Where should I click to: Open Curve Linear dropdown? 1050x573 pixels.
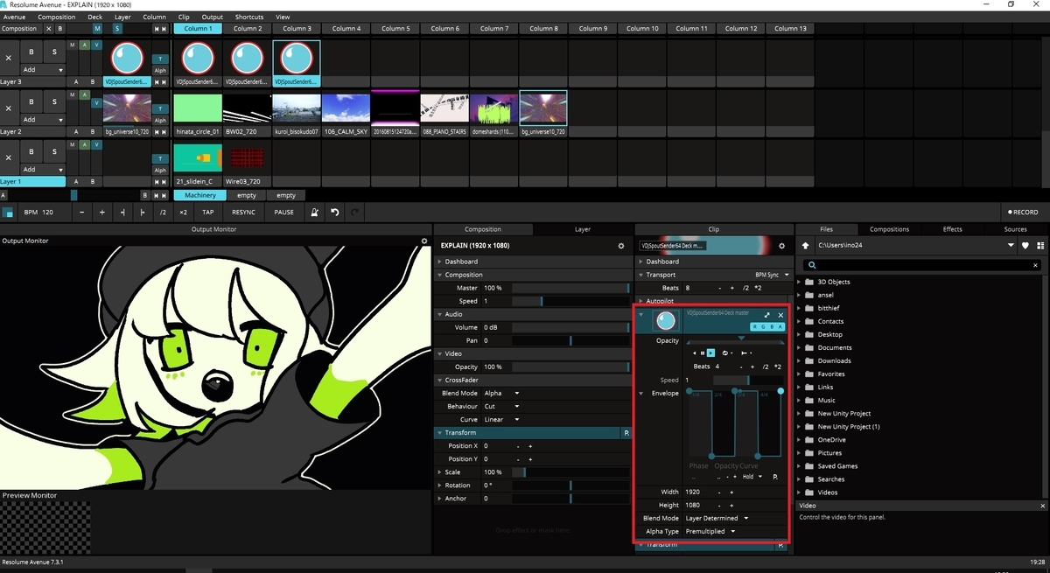(x=504, y=420)
